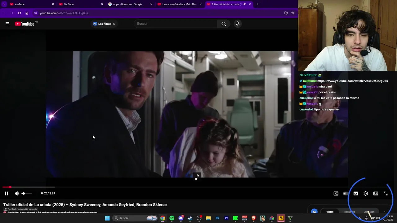Click chat message 'por el praim'
Viewport: 397px width, 223px height.
click(x=327, y=92)
